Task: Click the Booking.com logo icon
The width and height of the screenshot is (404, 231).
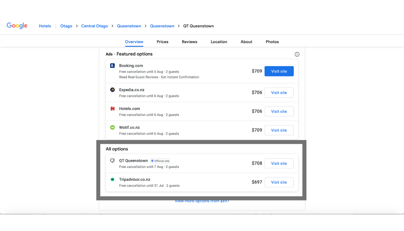Action: pos(112,66)
